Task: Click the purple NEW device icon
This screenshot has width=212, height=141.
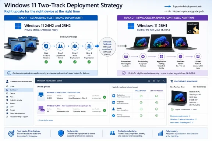Action: tap(41, 108)
